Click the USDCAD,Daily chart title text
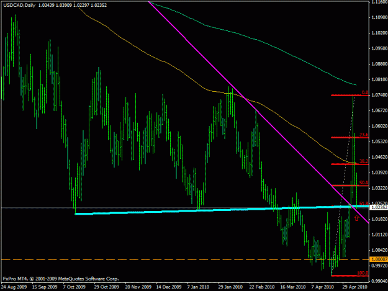Image resolution: width=388 pixels, height=291 pixels. point(19,5)
